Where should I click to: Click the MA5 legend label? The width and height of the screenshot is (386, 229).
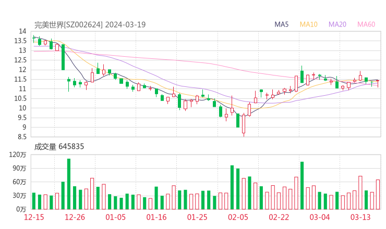coord(281,24)
